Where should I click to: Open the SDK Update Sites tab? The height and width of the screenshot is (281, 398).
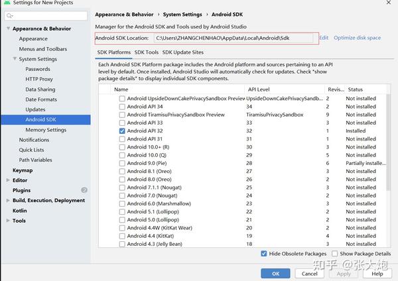tap(182, 52)
